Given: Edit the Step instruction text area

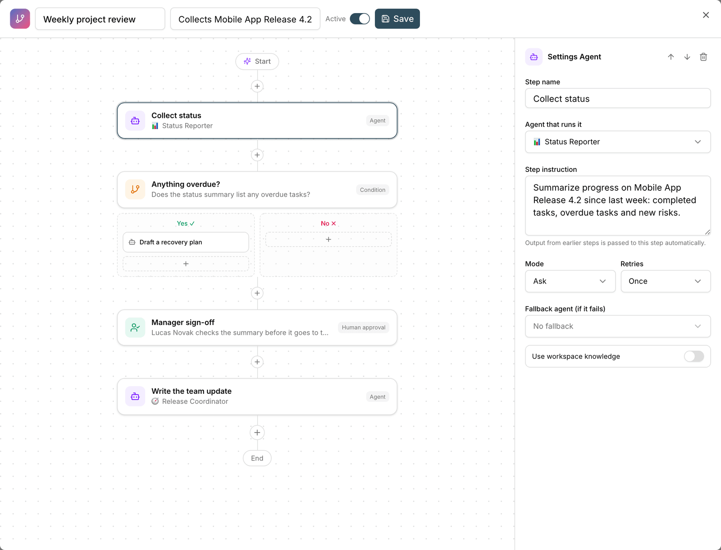Looking at the screenshot, I should (618, 206).
